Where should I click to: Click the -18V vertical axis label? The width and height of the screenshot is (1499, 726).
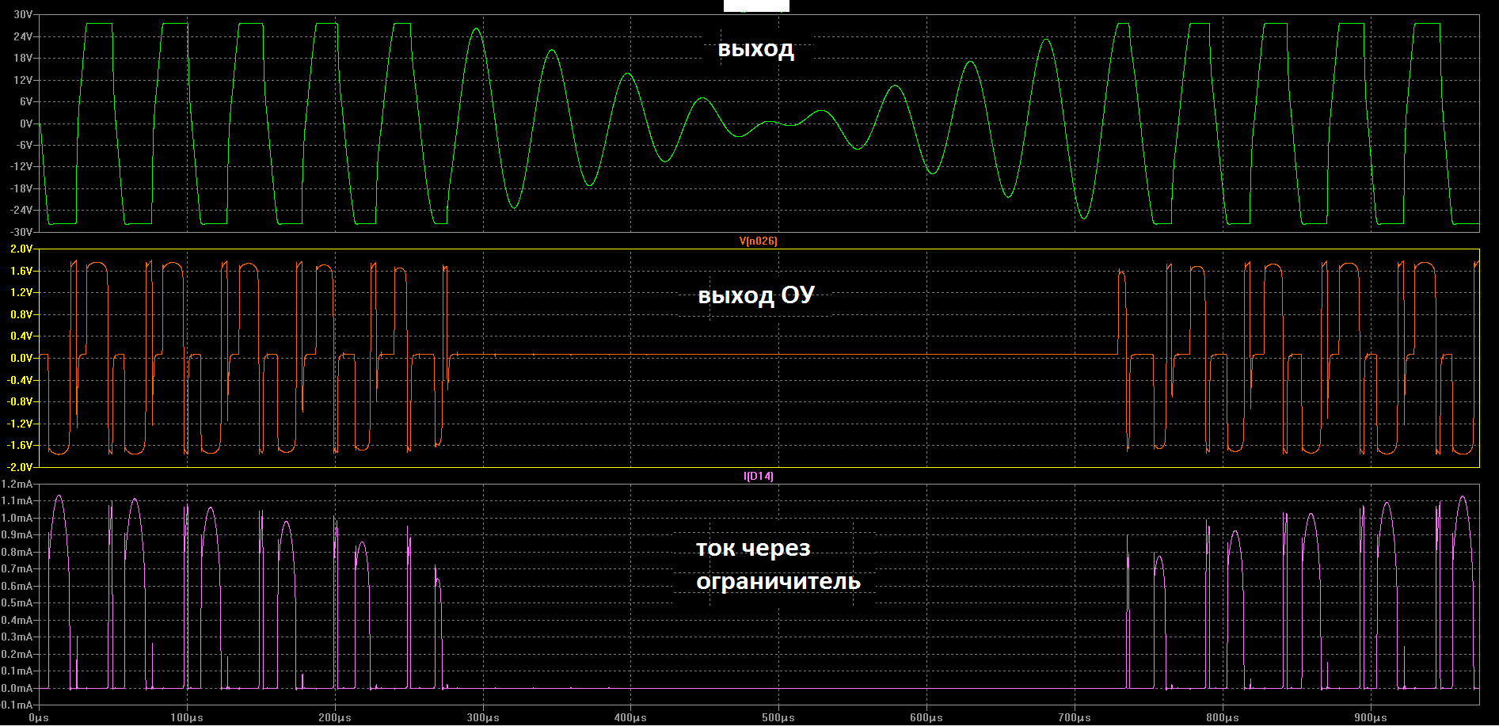point(21,188)
